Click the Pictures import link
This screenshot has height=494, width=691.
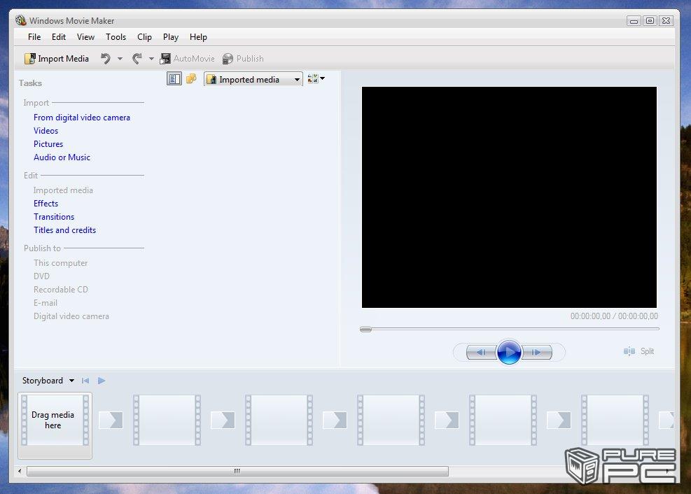[x=48, y=144]
